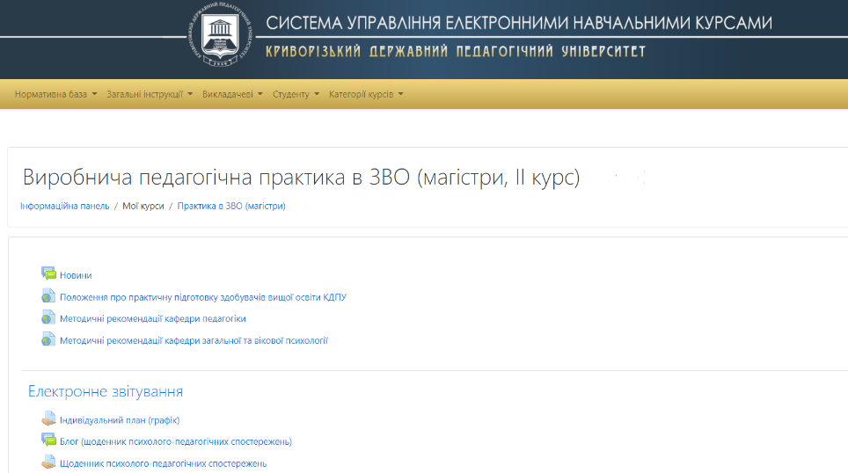This screenshot has height=473, width=848.
Task: Click the icon beside Положення про практичну підготовку
Action: point(48,296)
